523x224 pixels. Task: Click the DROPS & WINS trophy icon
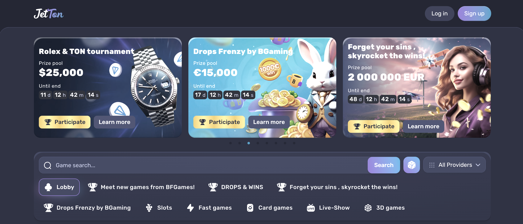point(213,187)
